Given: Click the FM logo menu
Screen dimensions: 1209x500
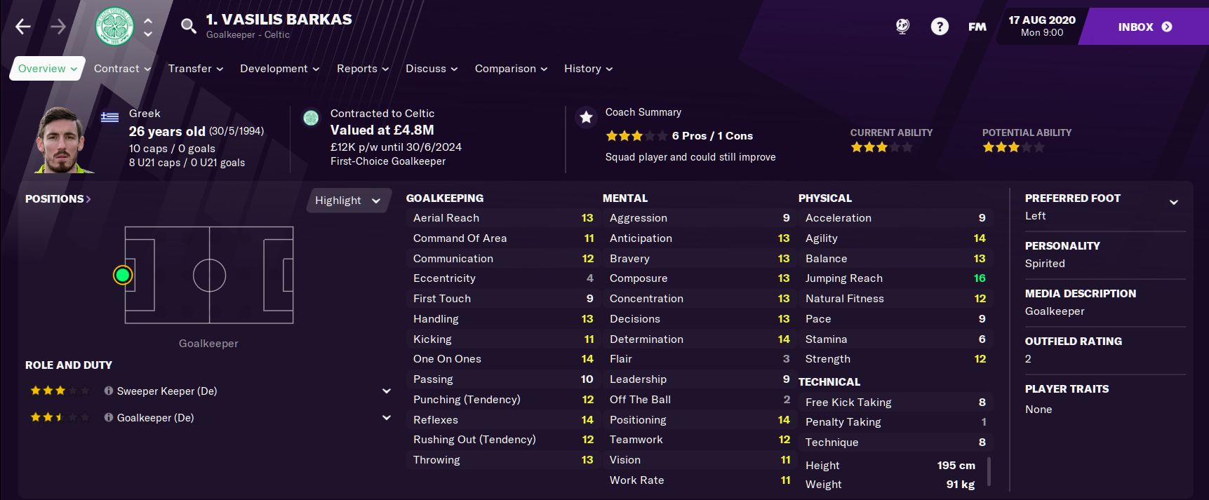Looking at the screenshot, I should [x=977, y=27].
